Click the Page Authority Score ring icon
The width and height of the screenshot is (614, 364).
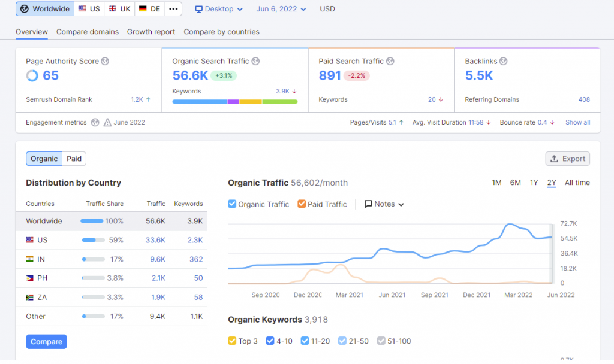coord(32,75)
